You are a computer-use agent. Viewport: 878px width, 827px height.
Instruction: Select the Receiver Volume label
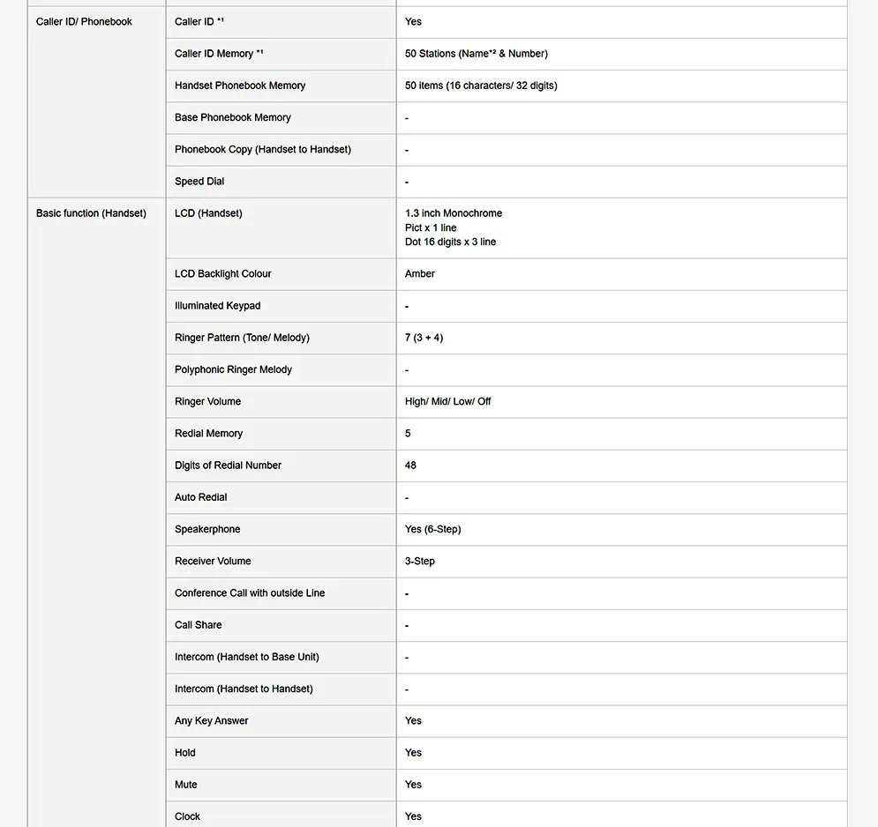coord(213,561)
